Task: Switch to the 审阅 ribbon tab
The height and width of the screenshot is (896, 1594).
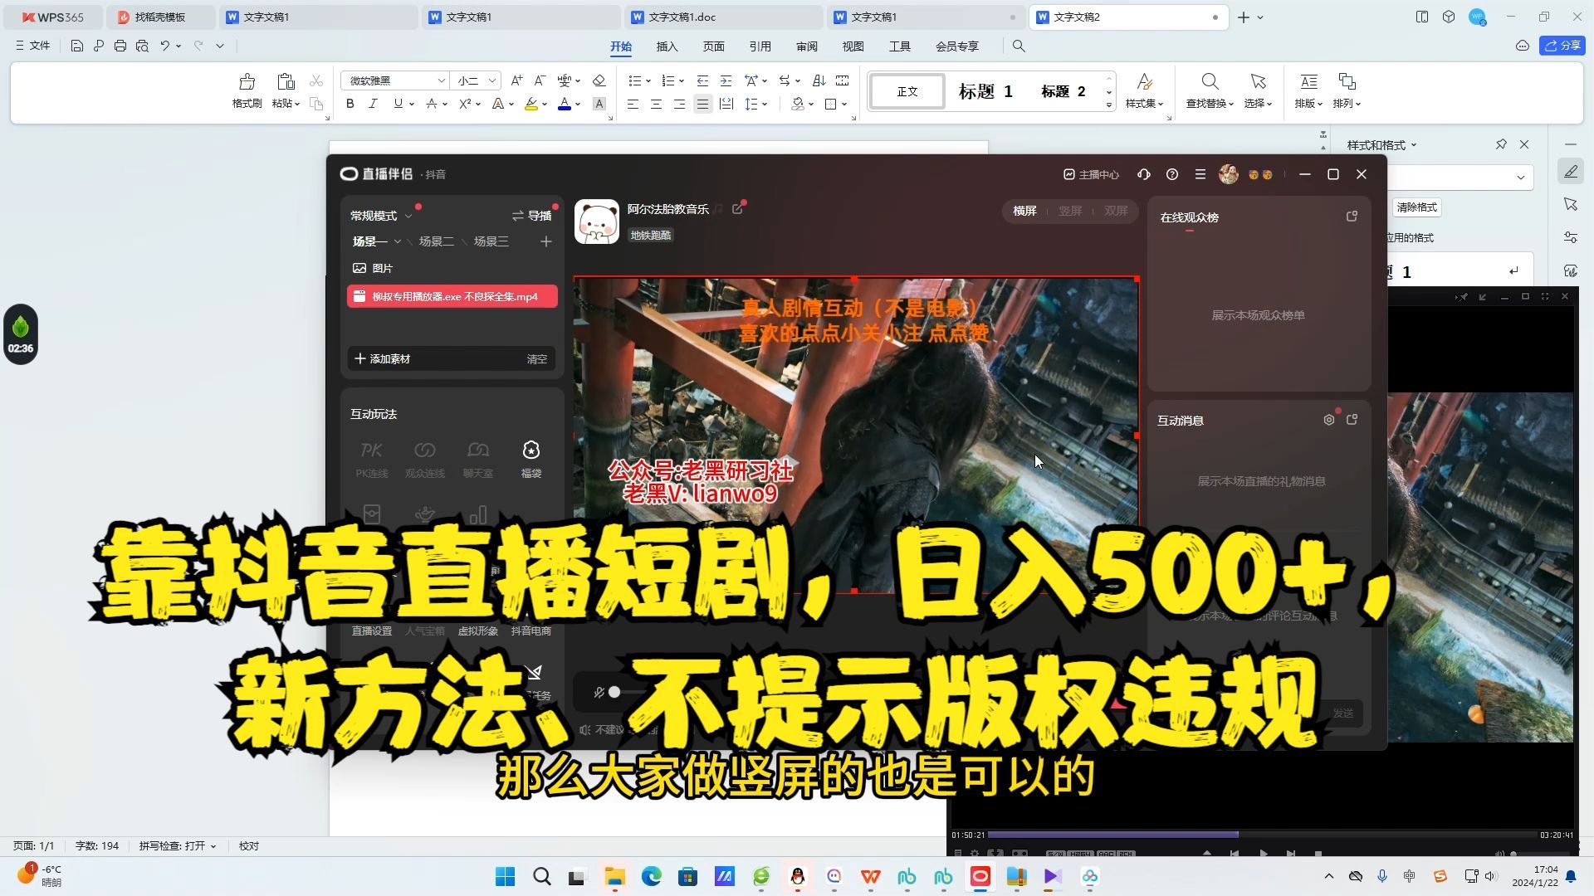Action: [806, 46]
